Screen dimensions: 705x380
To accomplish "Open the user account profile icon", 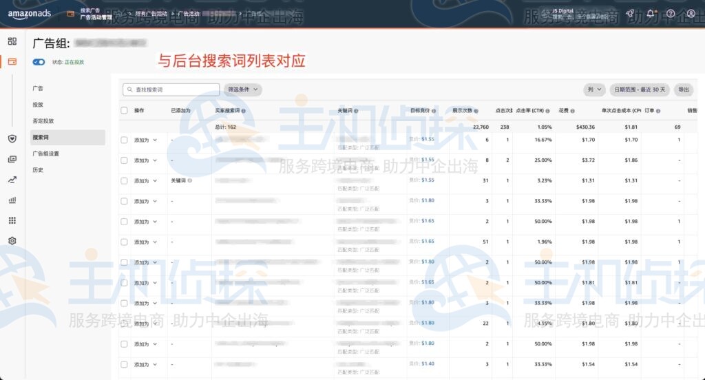I will (691, 14).
